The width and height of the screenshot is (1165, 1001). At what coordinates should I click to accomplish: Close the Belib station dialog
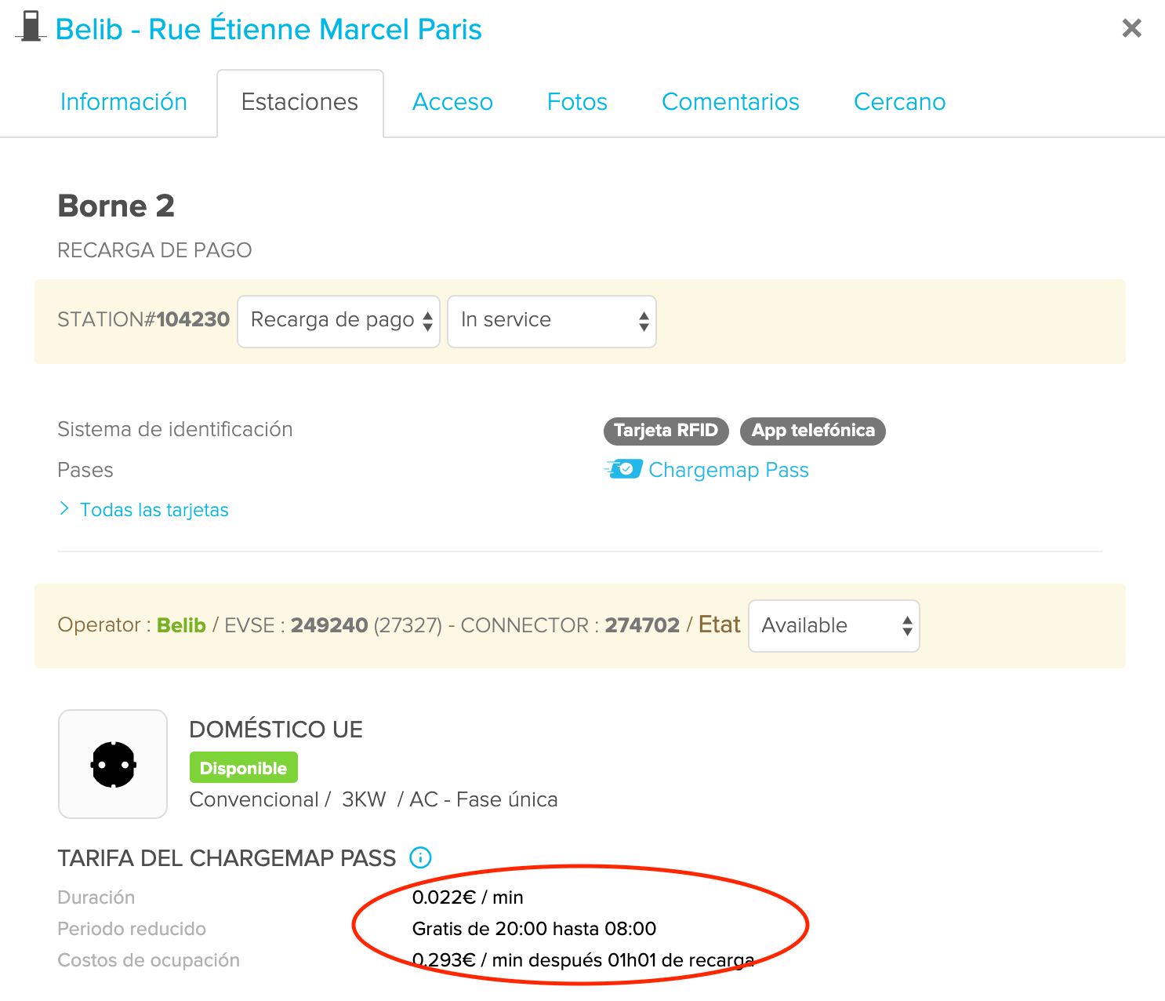coord(1131,28)
